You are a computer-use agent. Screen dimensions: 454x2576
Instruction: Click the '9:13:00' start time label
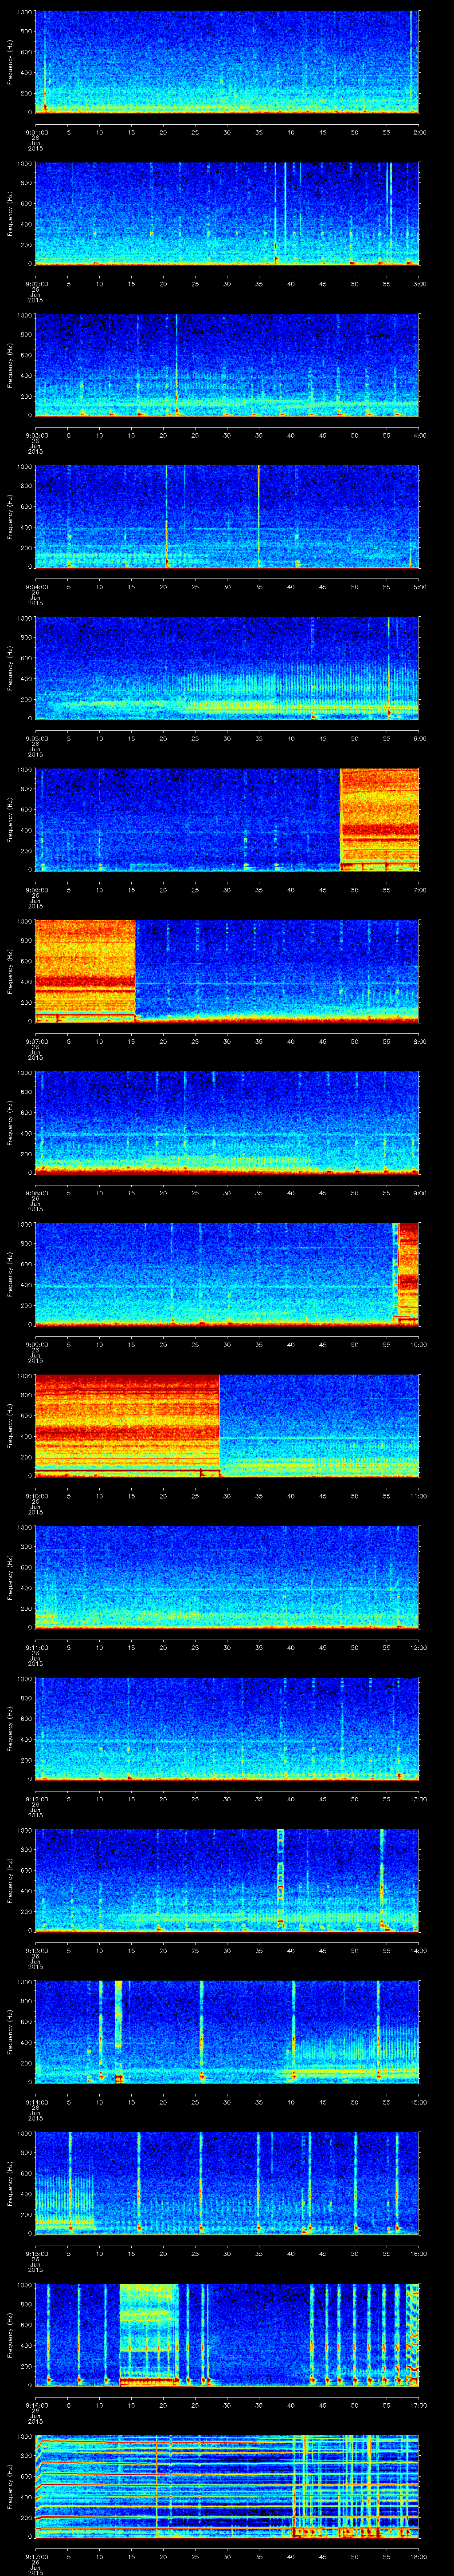coord(36,1950)
